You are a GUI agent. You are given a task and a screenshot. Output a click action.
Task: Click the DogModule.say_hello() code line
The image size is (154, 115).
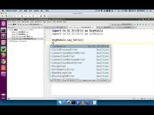(68, 40)
